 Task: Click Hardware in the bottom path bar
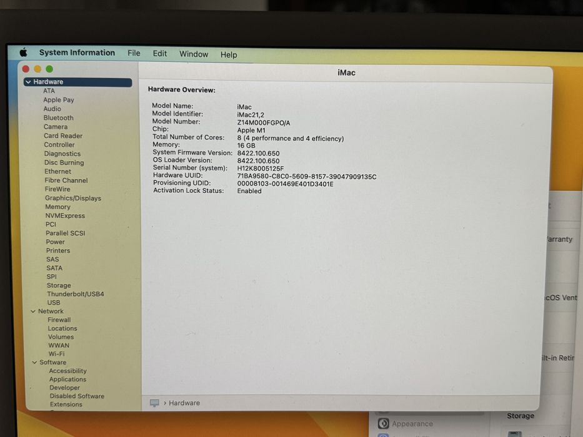tap(184, 403)
